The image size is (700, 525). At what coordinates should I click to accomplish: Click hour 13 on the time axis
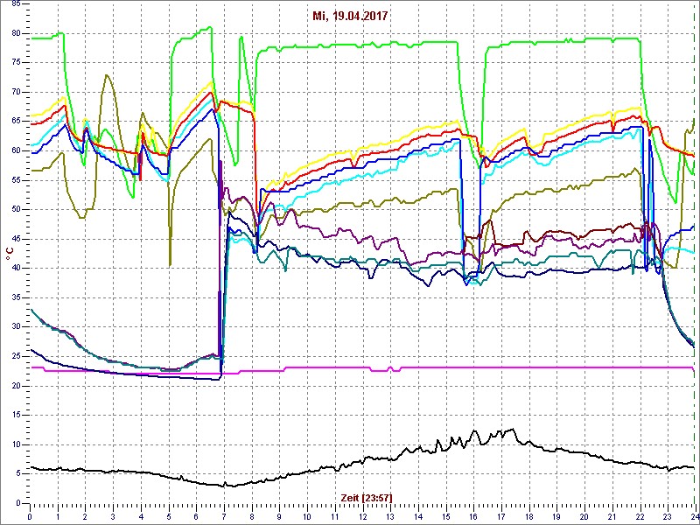click(389, 514)
